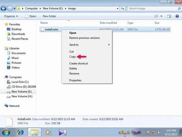Image resolution: width=182 pixels, height=137 pixels.
Task: Open the Music library
Action: point(15,58)
